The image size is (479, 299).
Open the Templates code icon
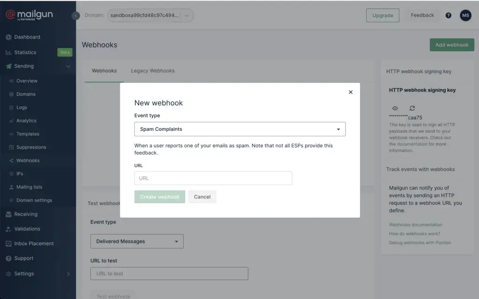click(x=11, y=134)
